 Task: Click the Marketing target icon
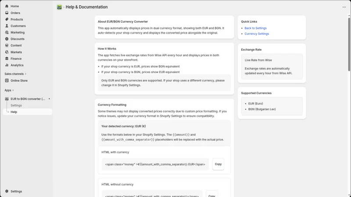[7, 32]
